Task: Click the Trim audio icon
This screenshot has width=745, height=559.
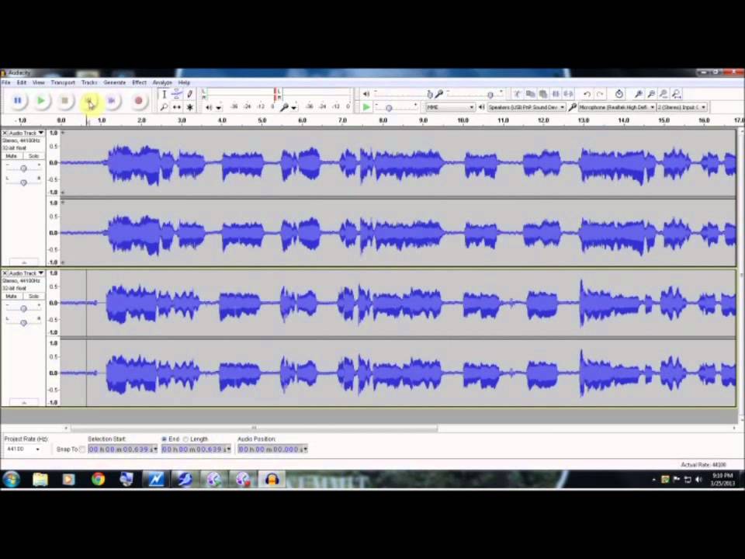Action: point(556,94)
